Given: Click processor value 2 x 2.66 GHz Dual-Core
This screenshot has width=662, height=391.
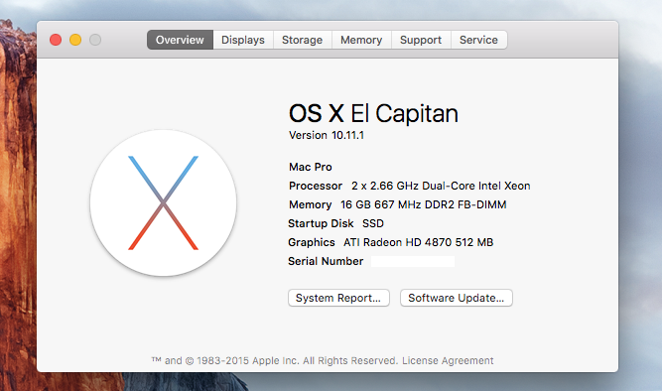Looking at the screenshot, I should click(441, 186).
